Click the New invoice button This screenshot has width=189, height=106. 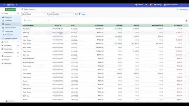pyautogui.click(x=182, y=9)
